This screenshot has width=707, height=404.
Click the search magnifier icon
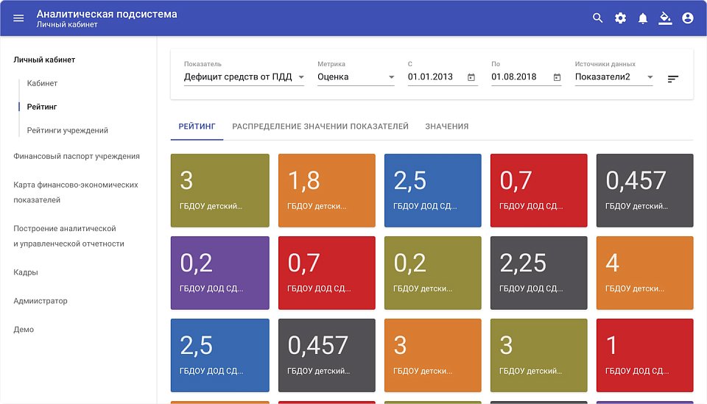pyautogui.click(x=598, y=18)
